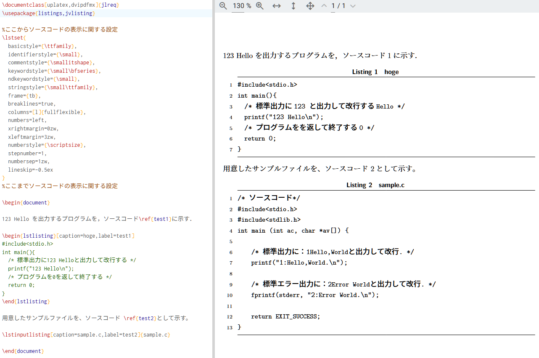
Task: Click the zoom out magnifier icon
Action: (x=223, y=6)
